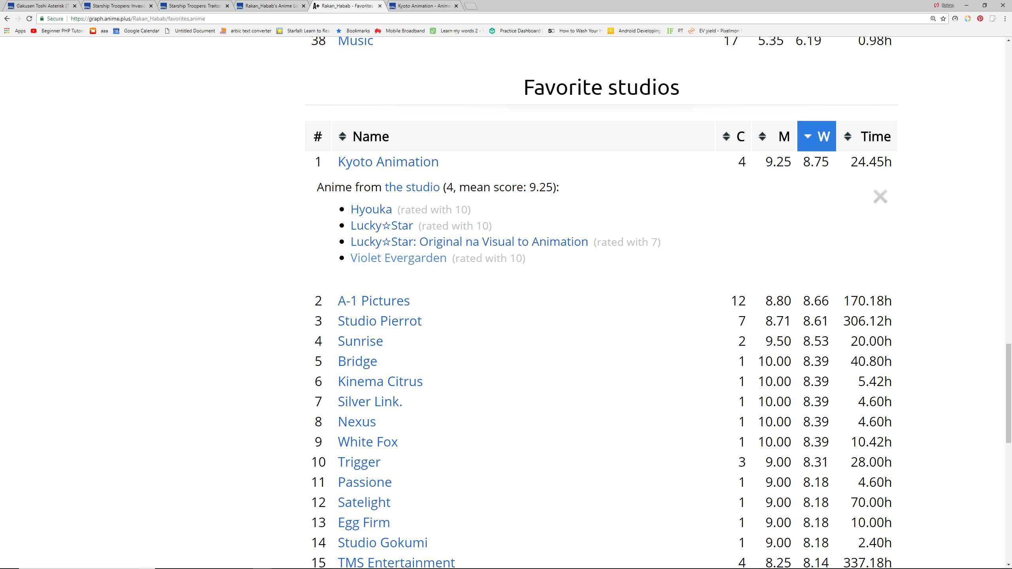This screenshot has width=1012, height=569.
Task: Expand the Studio Gokumi studio row
Action: 382,543
